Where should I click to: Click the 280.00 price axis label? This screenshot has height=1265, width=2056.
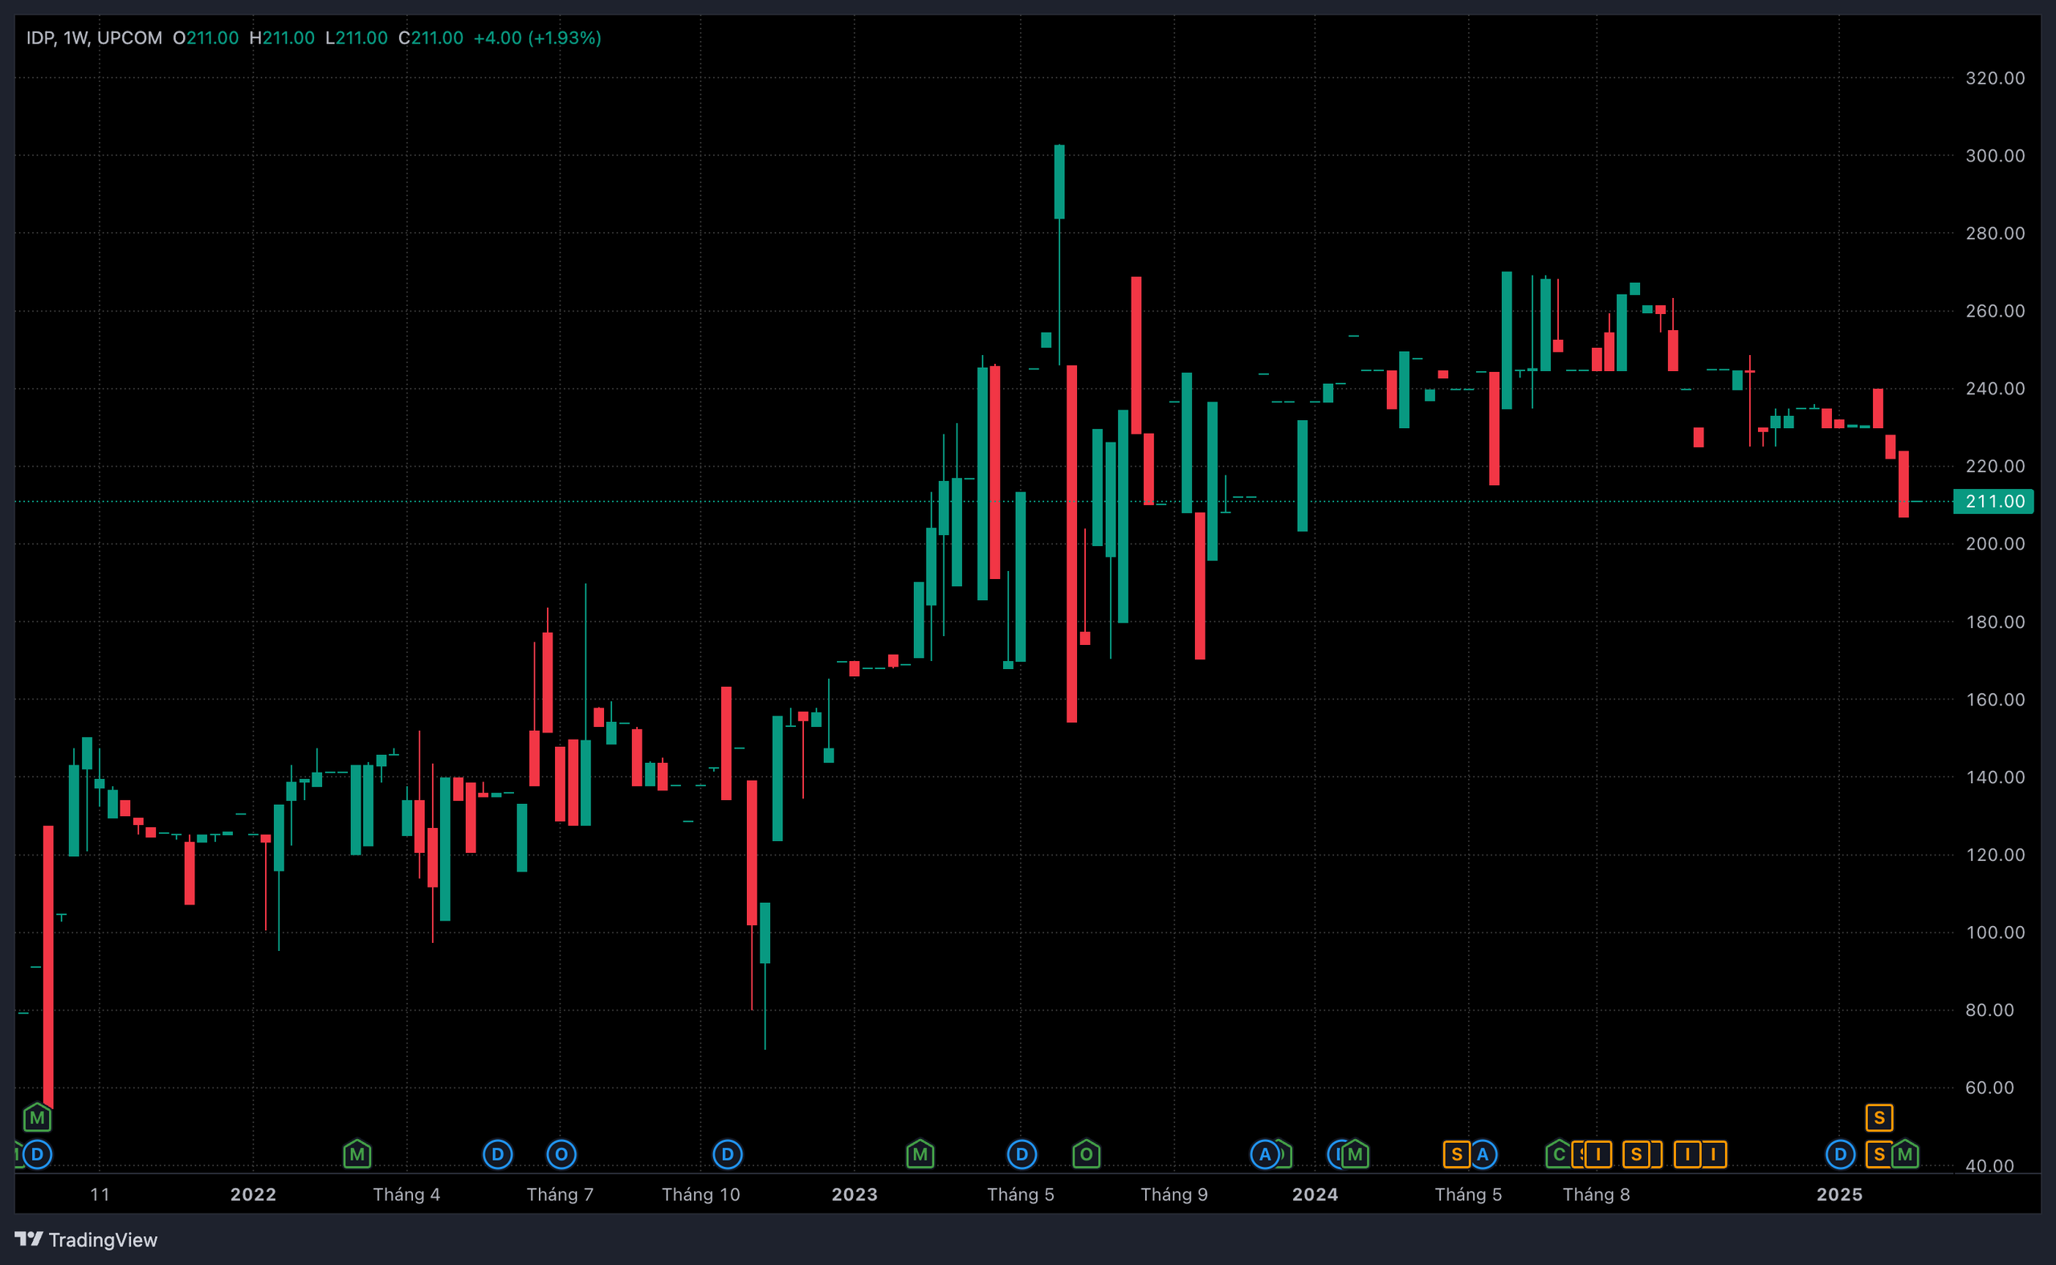click(1995, 234)
